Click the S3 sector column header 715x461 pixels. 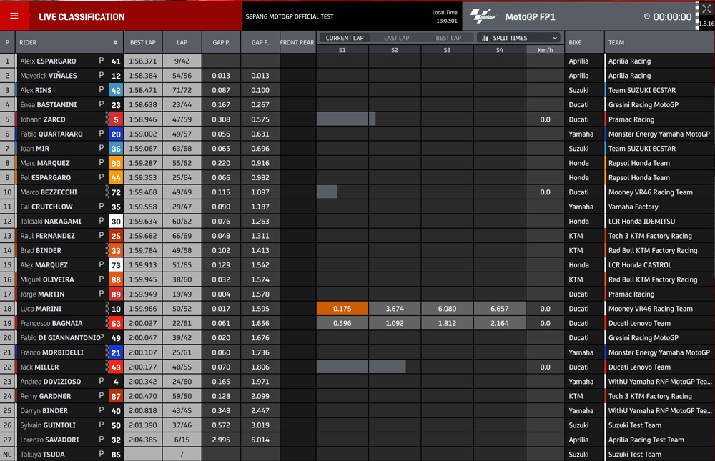(x=447, y=50)
